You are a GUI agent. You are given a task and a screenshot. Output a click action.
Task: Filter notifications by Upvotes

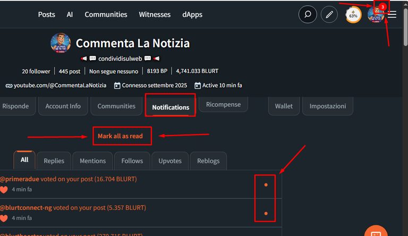[170, 161]
